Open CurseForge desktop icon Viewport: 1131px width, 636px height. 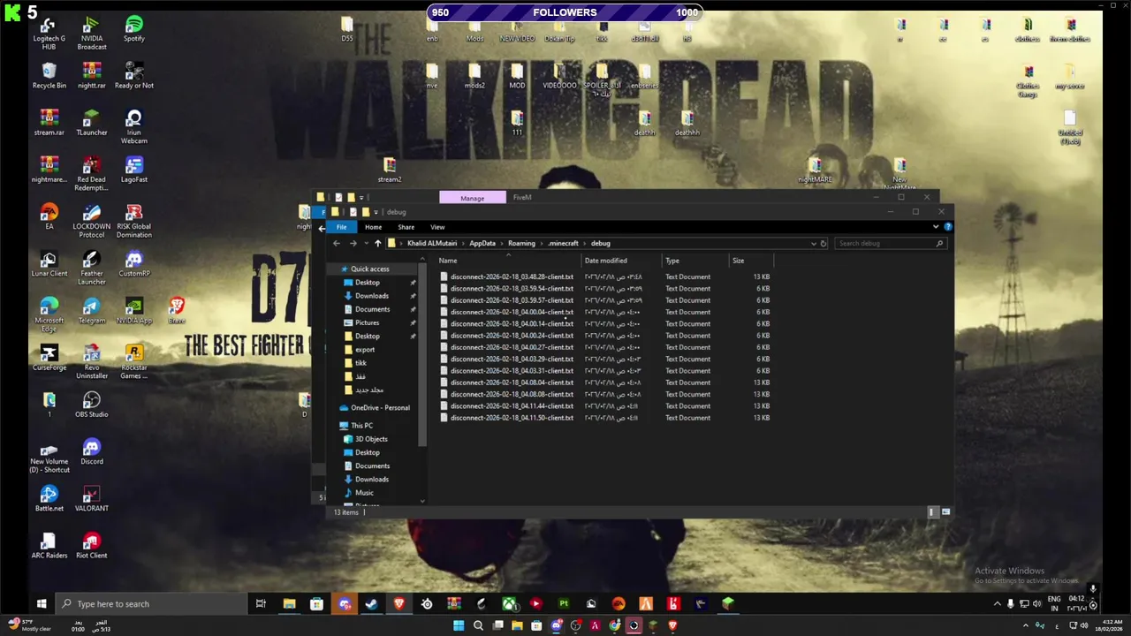click(x=49, y=358)
